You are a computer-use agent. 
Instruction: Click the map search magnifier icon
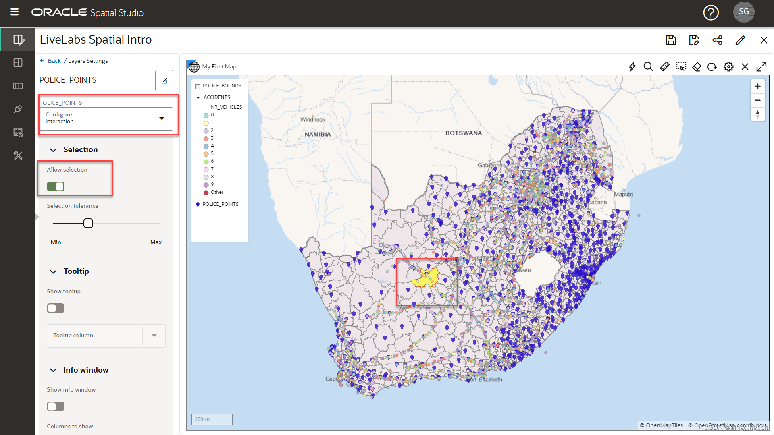click(648, 67)
